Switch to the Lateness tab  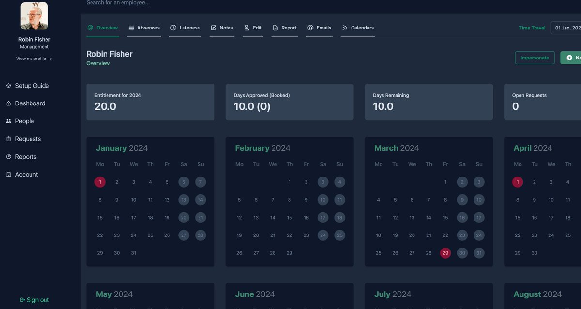point(185,28)
